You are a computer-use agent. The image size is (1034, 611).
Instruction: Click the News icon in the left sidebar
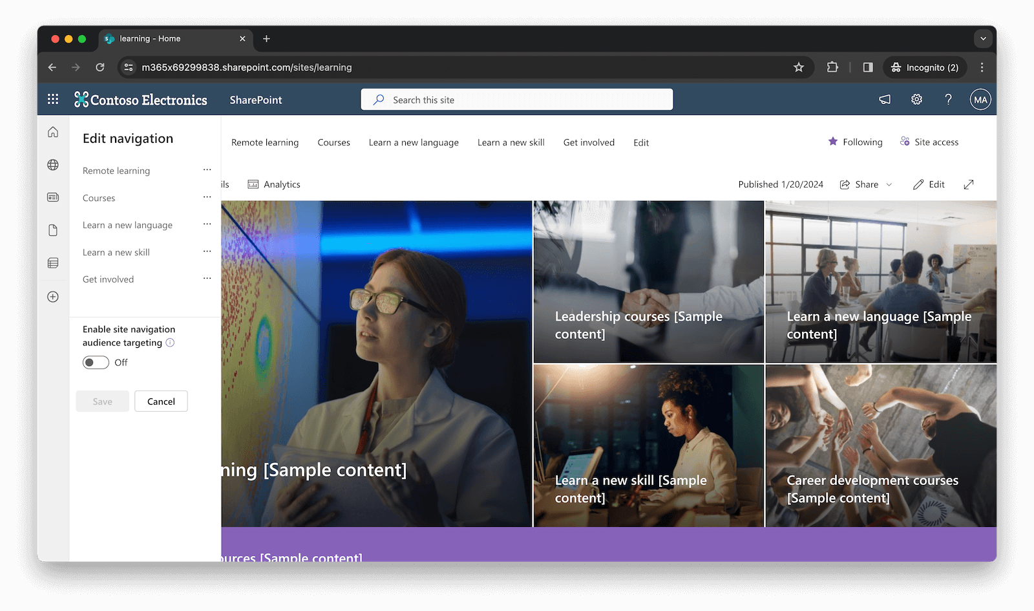point(52,197)
